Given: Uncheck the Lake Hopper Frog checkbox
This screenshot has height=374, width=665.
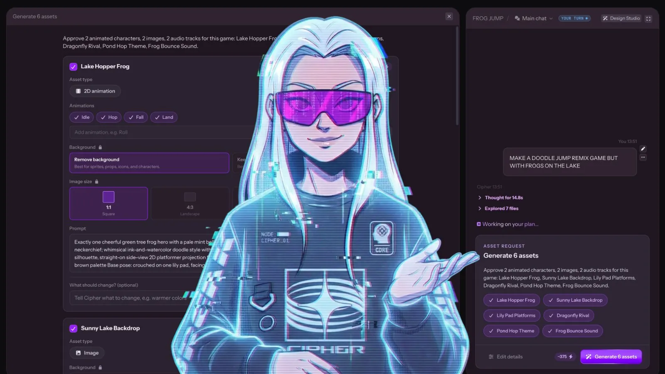Looking at the screenshot, I should (74, 66).
